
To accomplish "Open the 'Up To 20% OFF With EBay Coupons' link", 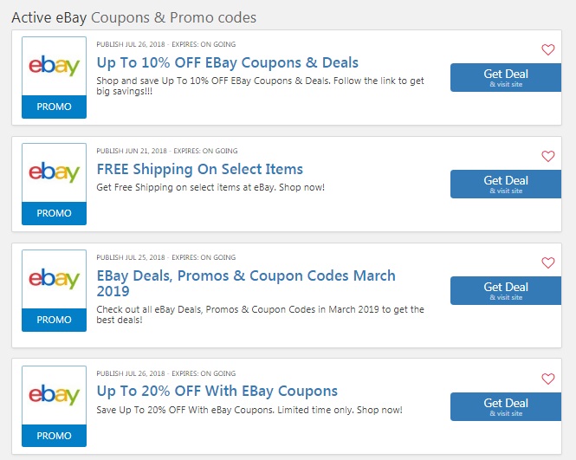I will pyautogui.click(x=217, y=392).
